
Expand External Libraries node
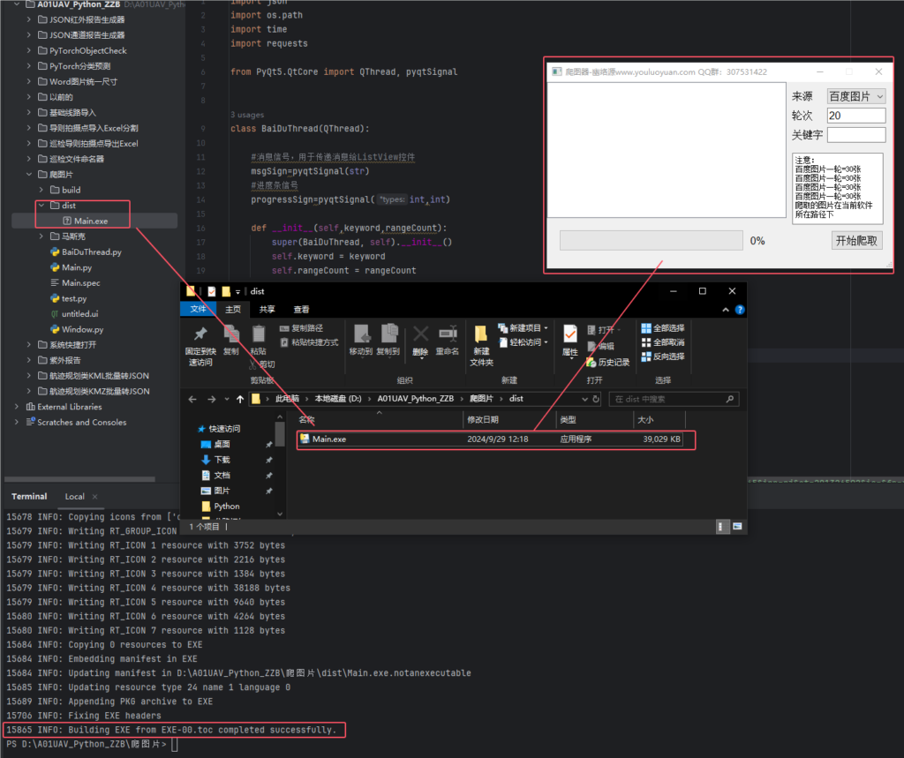click(16, 407)
